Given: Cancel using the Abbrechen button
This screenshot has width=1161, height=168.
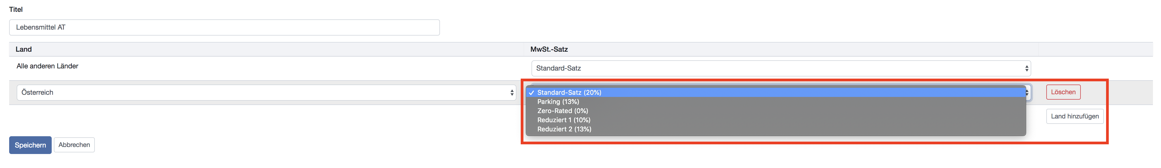Looking at the screenshot, I should (x=74, y=145).
